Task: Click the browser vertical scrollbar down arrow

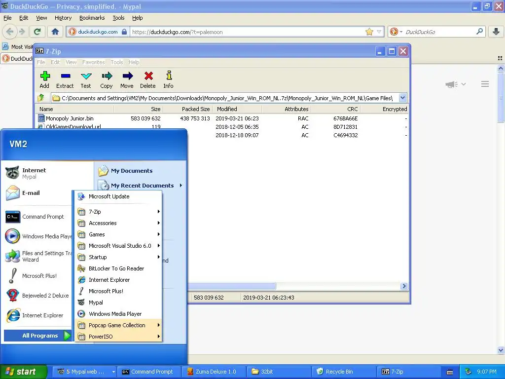Action: pos(501,350)
